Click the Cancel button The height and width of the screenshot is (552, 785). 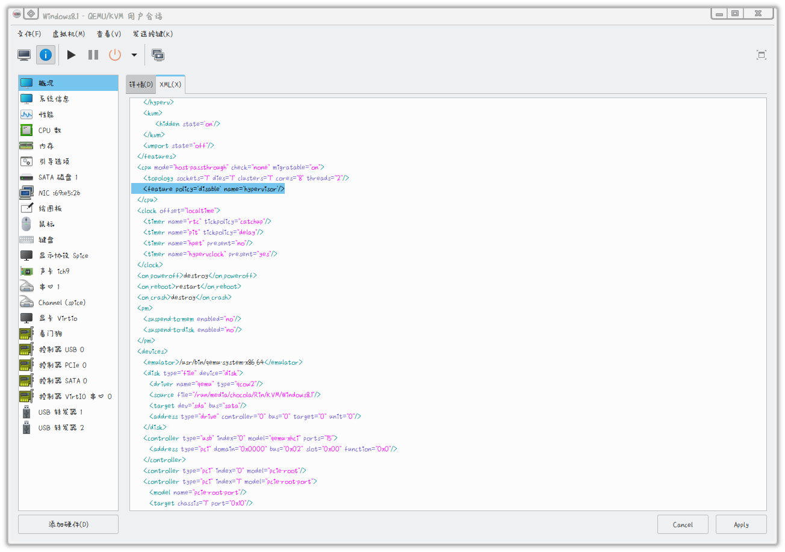(x=683, y=524)
